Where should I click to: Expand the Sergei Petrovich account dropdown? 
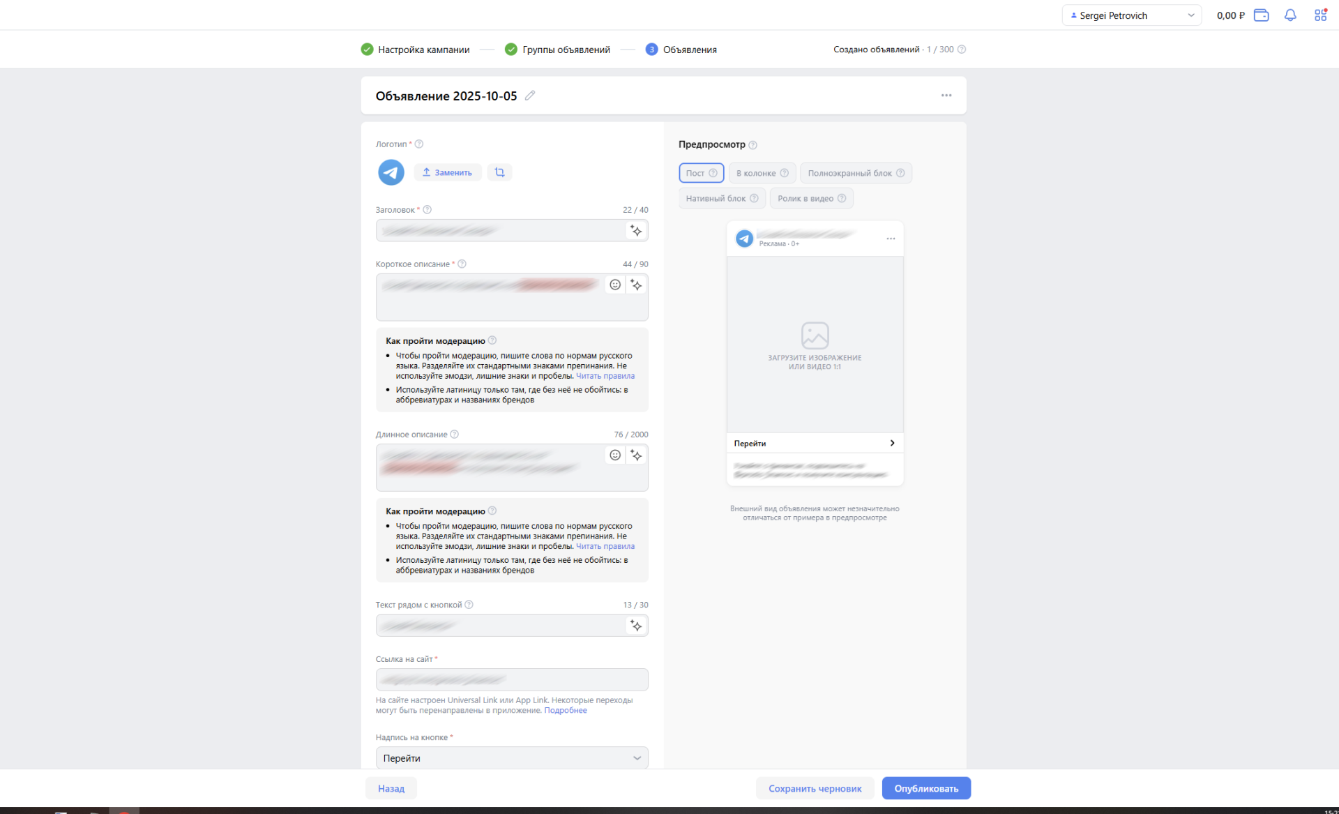[1130, 15]
